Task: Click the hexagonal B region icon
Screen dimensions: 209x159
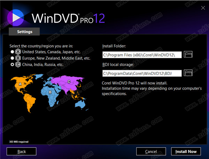Action: (x=18, y=58)
